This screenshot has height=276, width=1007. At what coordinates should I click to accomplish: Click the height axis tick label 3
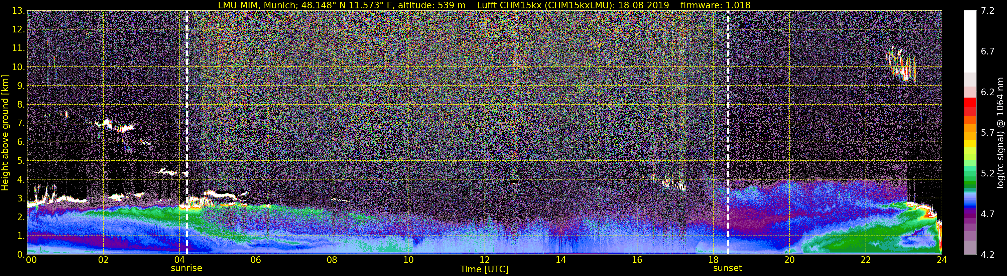click(x=20, y=198)
